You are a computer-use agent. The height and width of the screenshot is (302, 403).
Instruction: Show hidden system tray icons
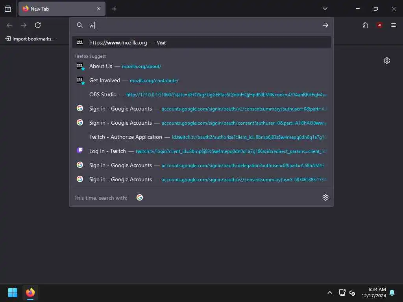tap(330, 293)
